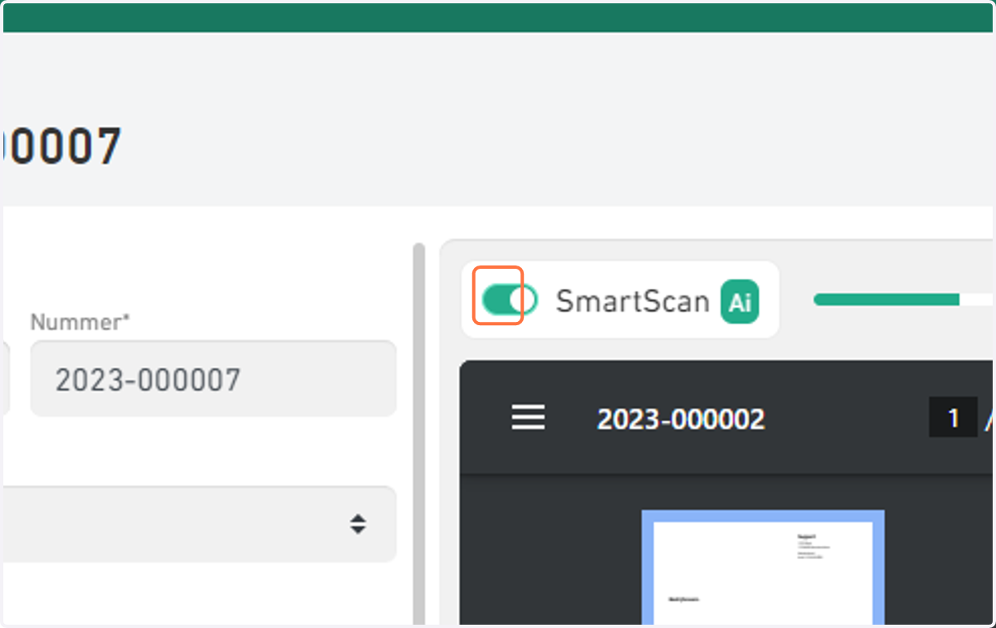Click the left panel vertical scrollbar
996x628 pixels.
(419, 433)
